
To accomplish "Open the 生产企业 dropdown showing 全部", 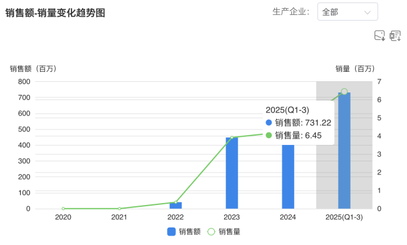I will (348, 12).
